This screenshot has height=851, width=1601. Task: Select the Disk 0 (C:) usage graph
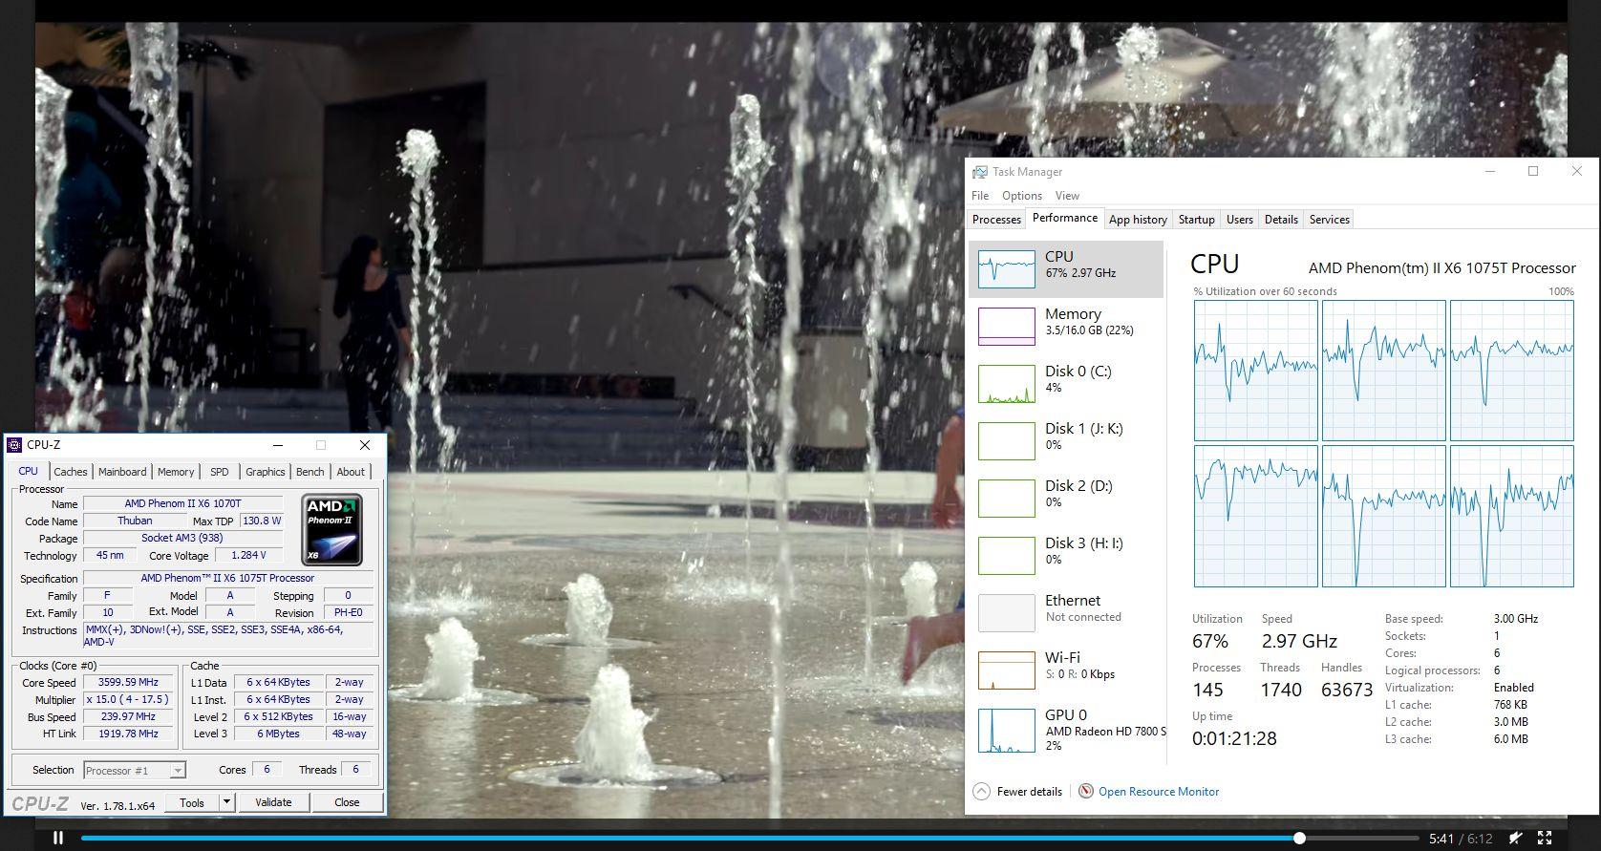[x=1006, y=383]
